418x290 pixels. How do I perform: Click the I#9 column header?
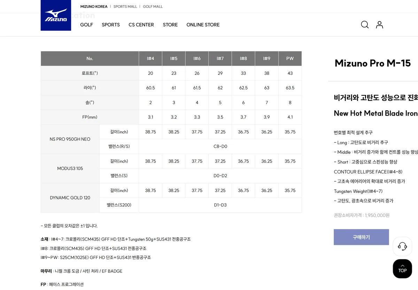click(x=267, y=58)
